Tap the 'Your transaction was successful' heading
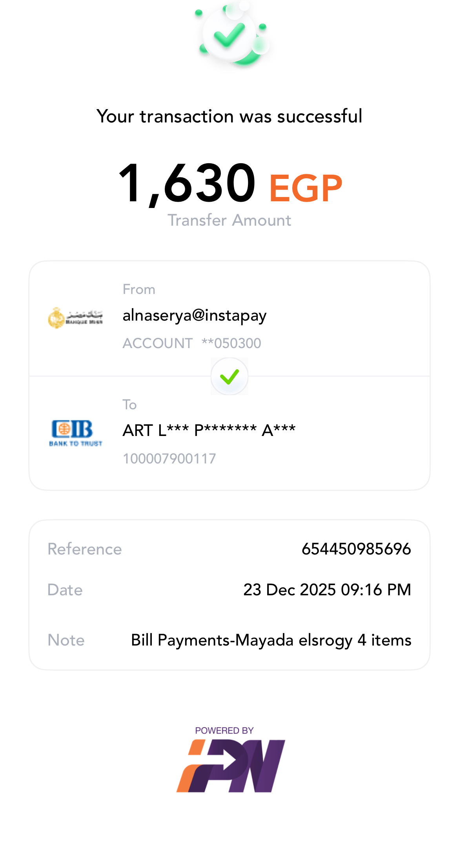459x859 pixels. point(229,116)
